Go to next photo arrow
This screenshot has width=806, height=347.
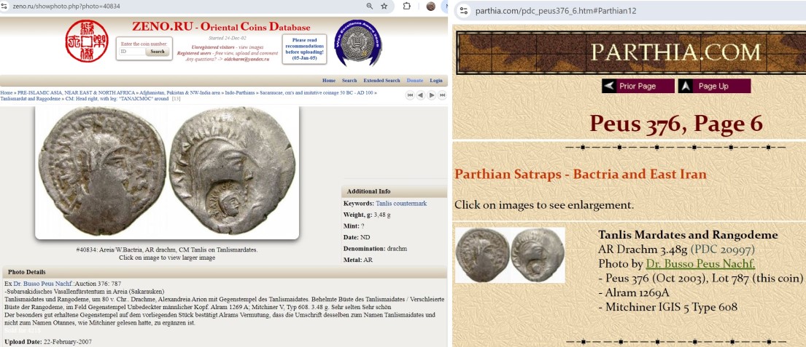432,95
